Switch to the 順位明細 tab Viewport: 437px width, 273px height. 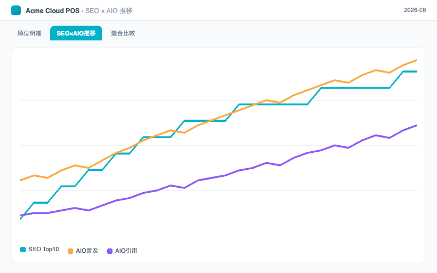[x=29, y=33]
